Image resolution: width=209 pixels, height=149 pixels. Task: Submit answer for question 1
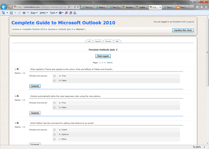[35, 86]
